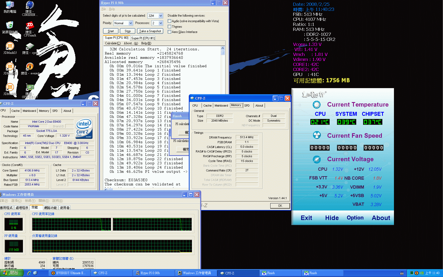
Task: Open the Recycle Bin desktop icon
Action: point(10,27)
